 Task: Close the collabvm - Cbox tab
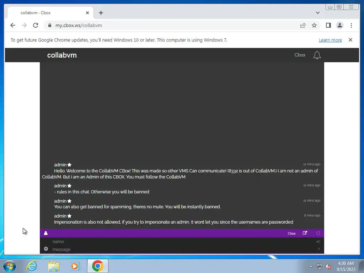tap(87, 13)
